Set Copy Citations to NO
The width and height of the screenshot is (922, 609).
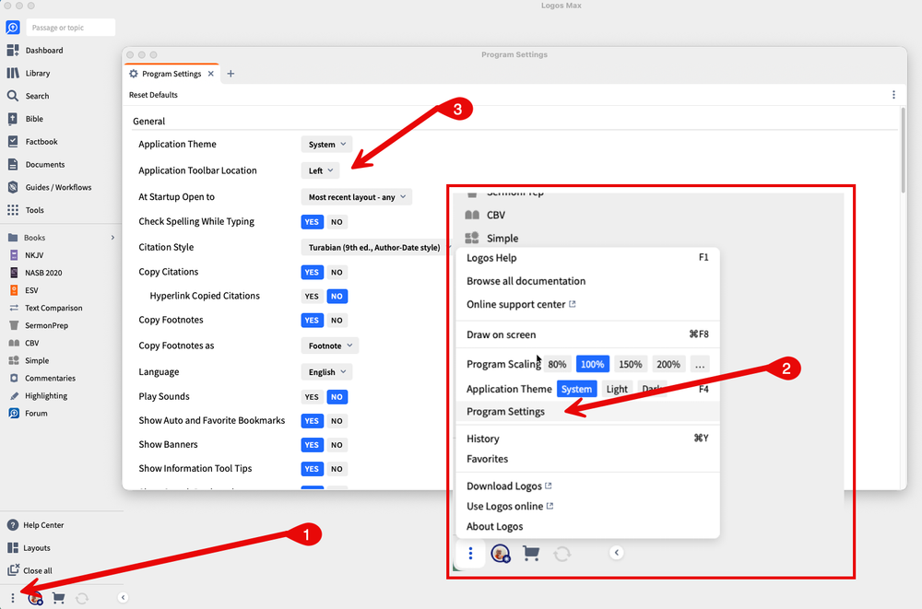coord(337,273)
